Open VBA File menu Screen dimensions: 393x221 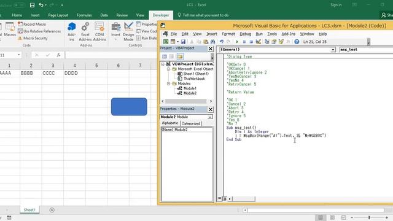click(x=174, y=34)
